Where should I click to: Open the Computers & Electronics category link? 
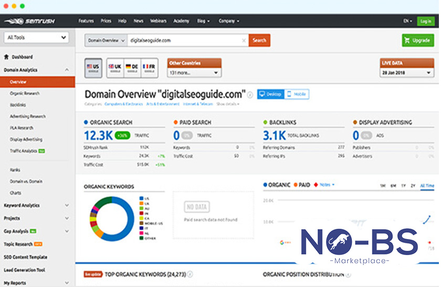click(x=123, y=104)
